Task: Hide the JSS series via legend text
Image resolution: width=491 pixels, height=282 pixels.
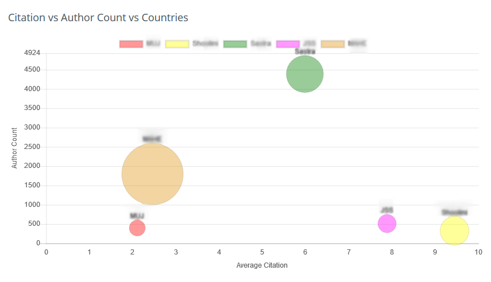Action: tap(309, 44)
